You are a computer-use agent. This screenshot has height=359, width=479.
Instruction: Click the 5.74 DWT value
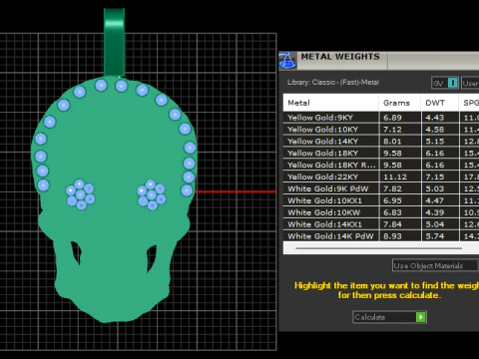pos(435,236)
